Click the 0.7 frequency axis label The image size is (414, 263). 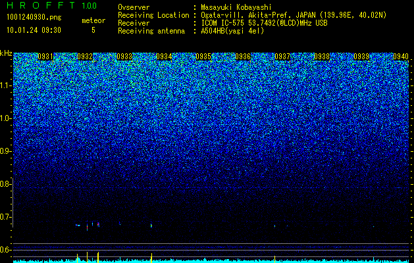5,217
